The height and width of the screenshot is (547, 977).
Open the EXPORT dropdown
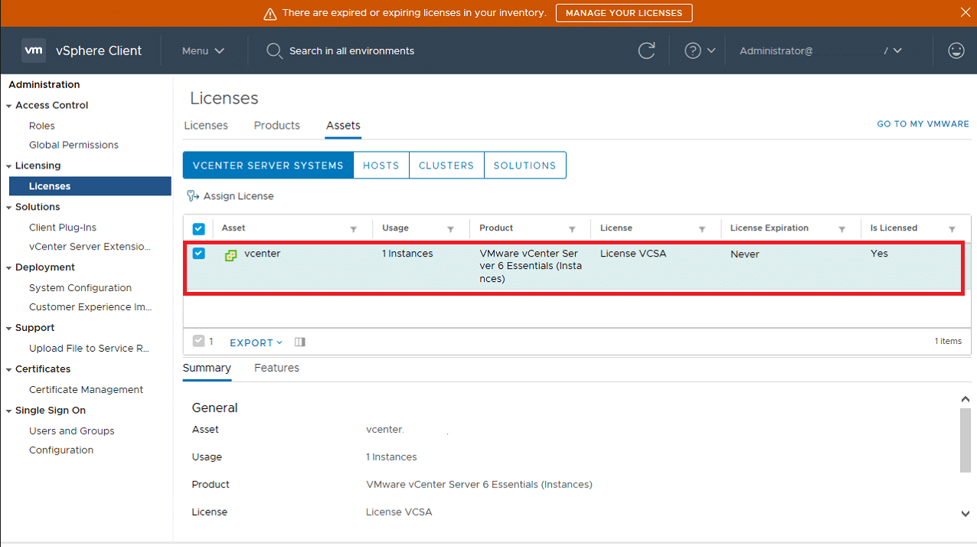[x=256, y=342]
